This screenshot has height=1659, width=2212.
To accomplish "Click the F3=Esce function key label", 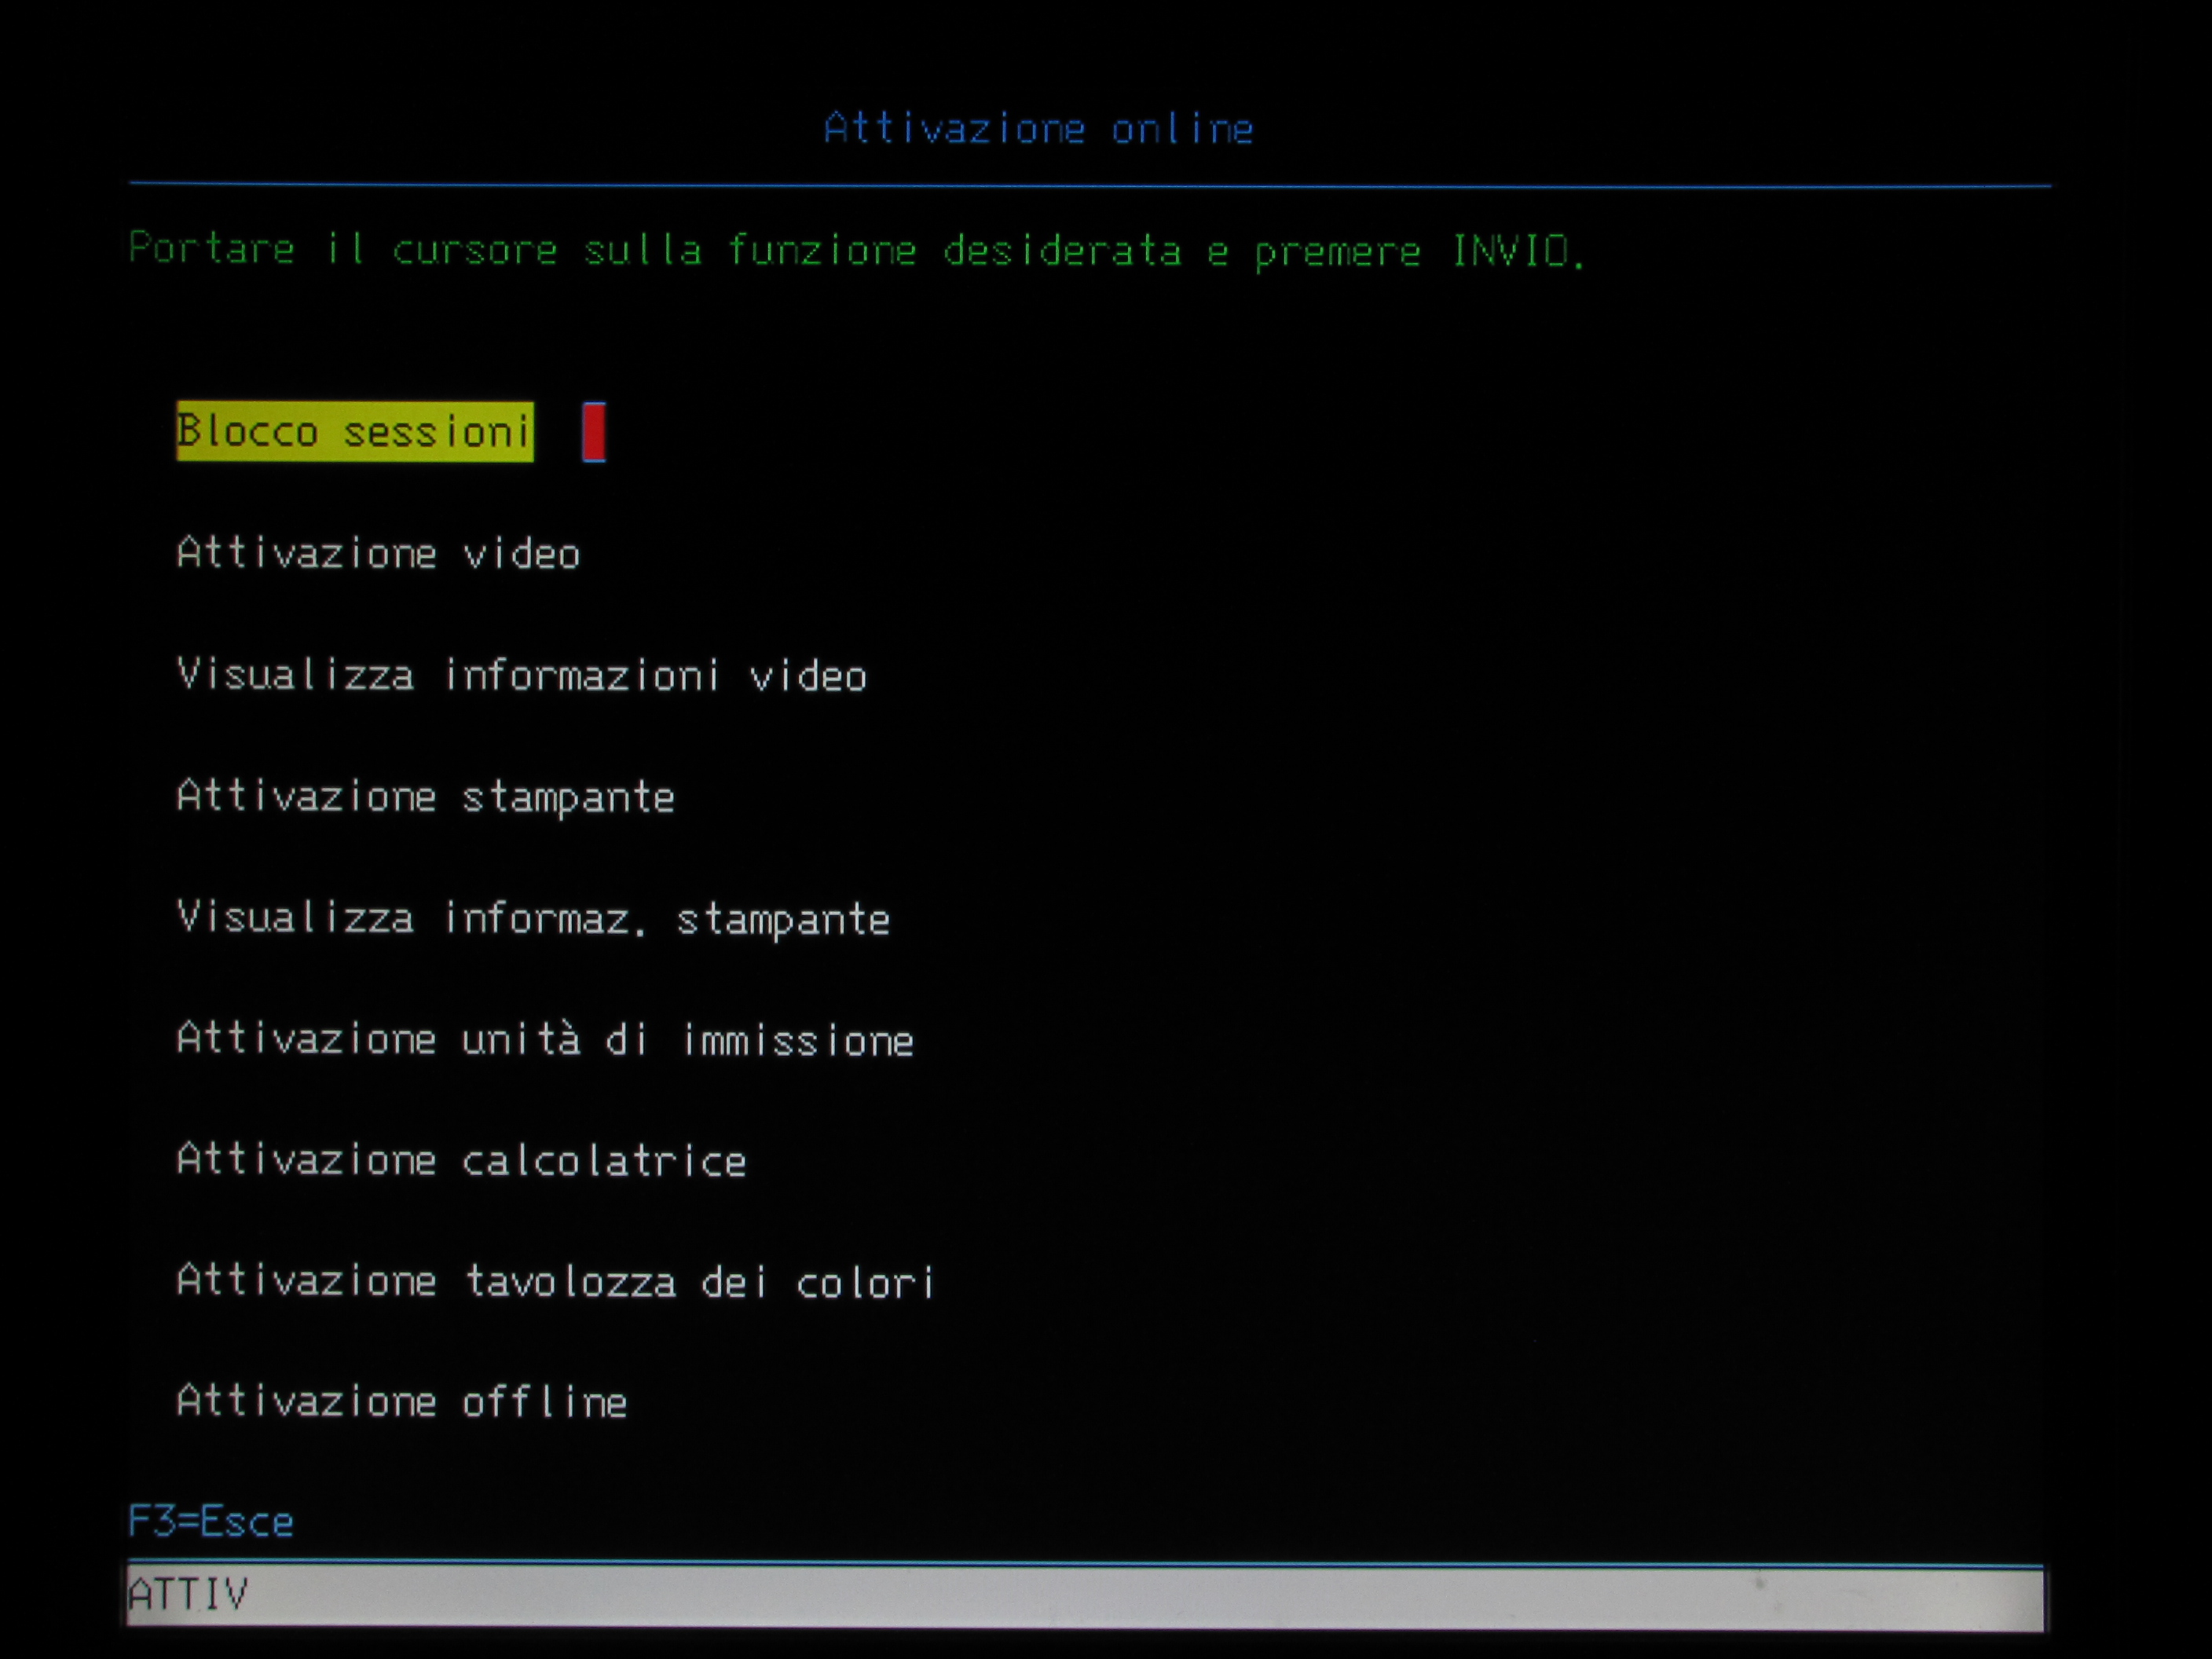I will coord(211,1521).
